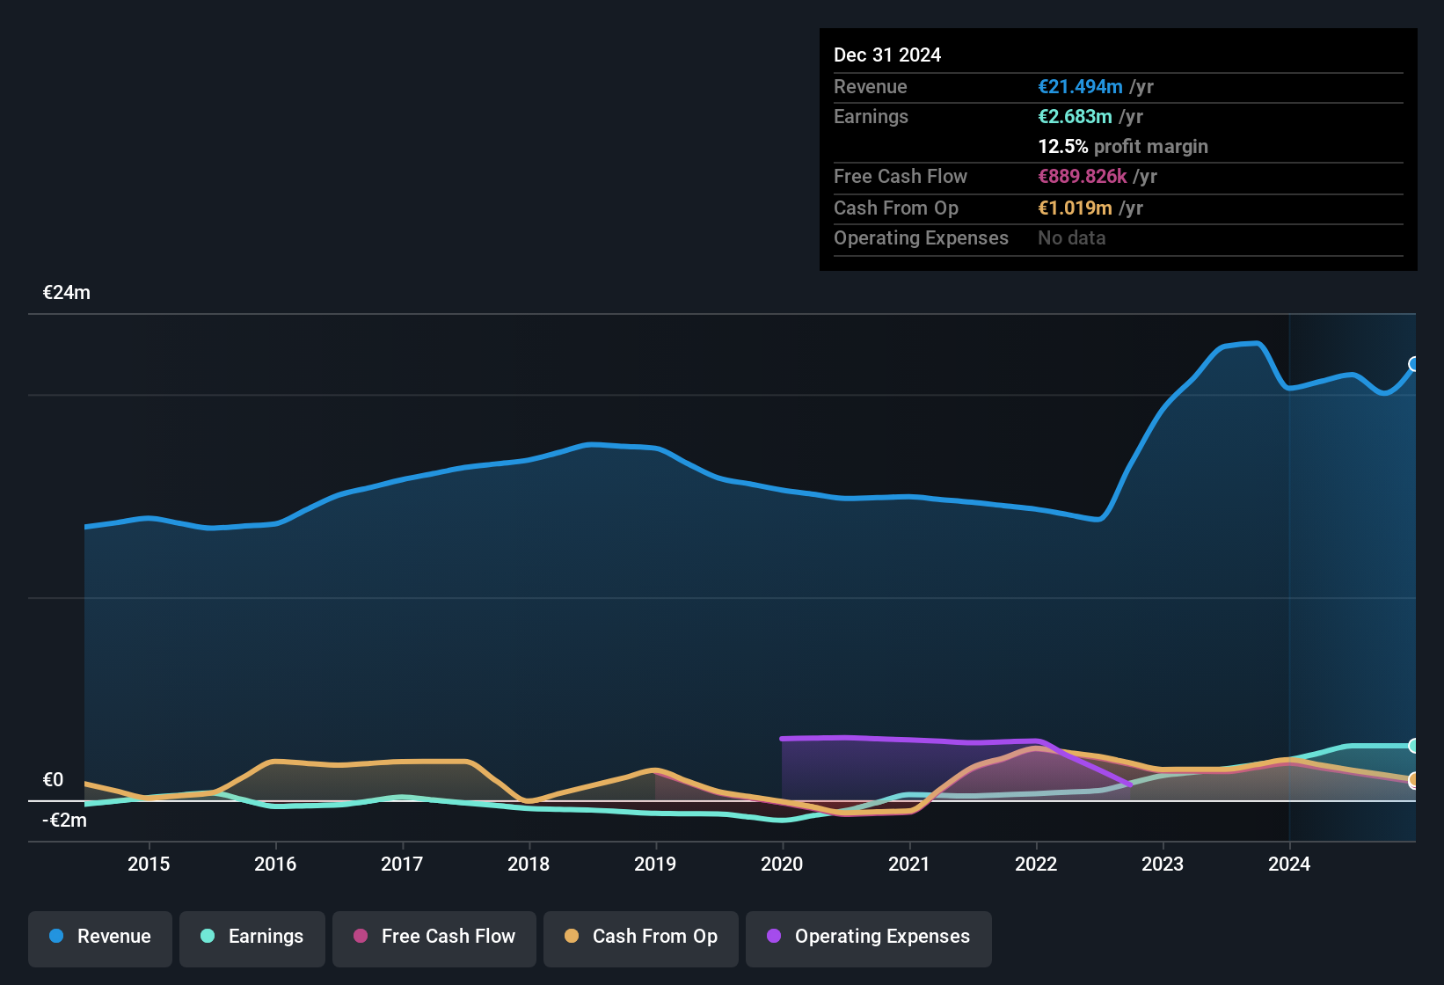Click the 2022 x-axis label
The height and width of the screenshot is (985, 1444).
[1036, 864]
